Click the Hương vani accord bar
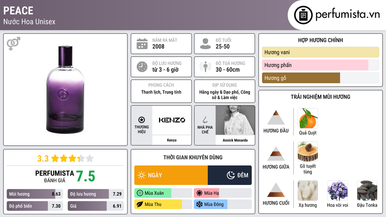The height and width of the screenshot is (217, 386). click(320, 52)
